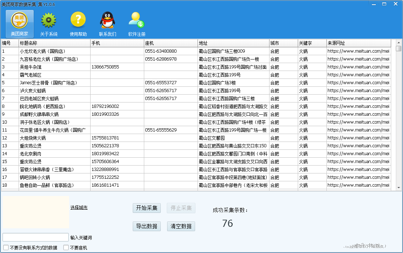The height and width of the screenshot is (253, 403).
Task: Click the 清空数据 button
Action: click(x=181, y=226)
